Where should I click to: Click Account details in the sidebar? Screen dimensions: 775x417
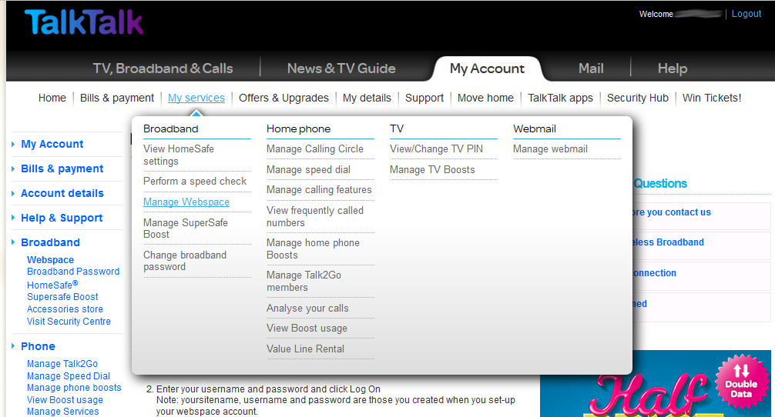coord(62,193)
